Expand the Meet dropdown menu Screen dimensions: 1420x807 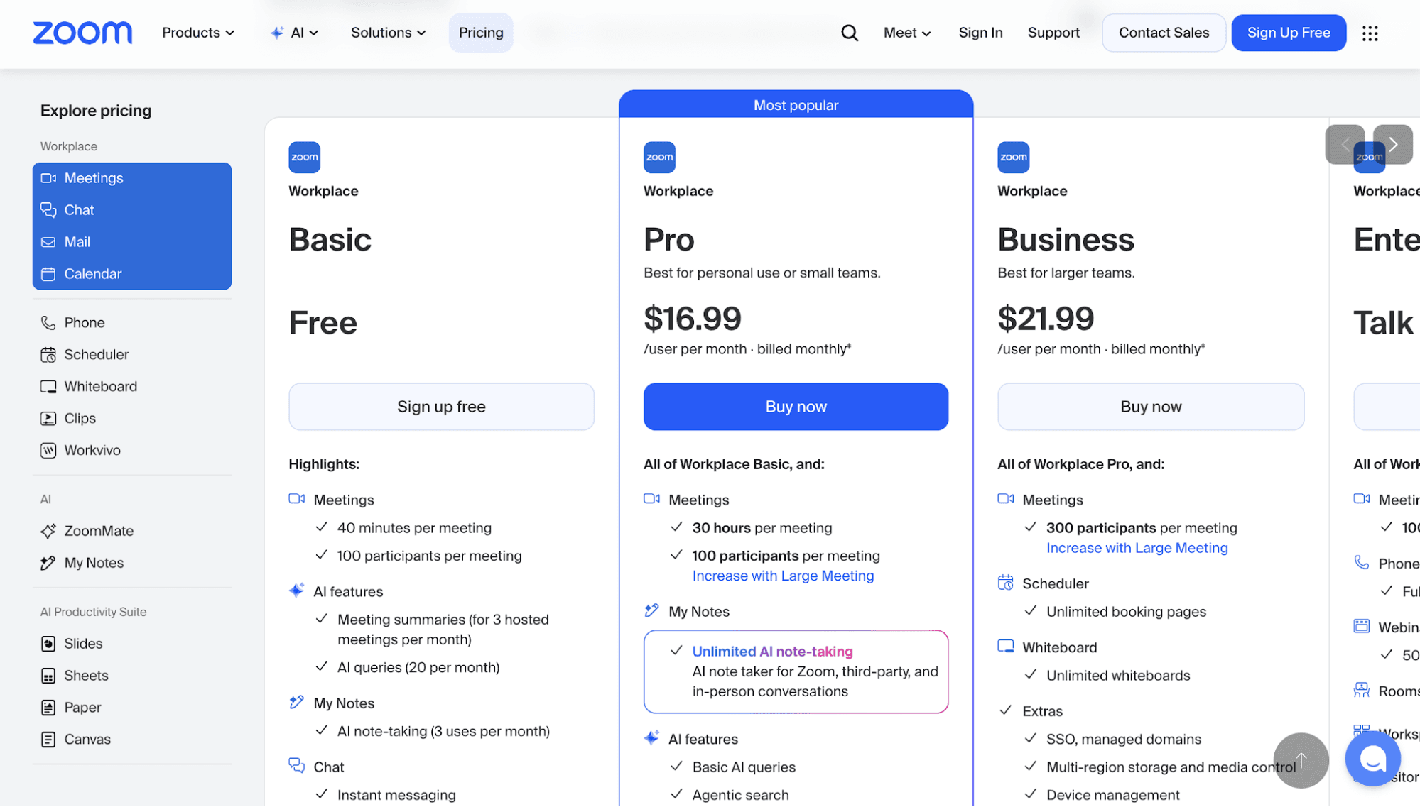click(907, 33)
